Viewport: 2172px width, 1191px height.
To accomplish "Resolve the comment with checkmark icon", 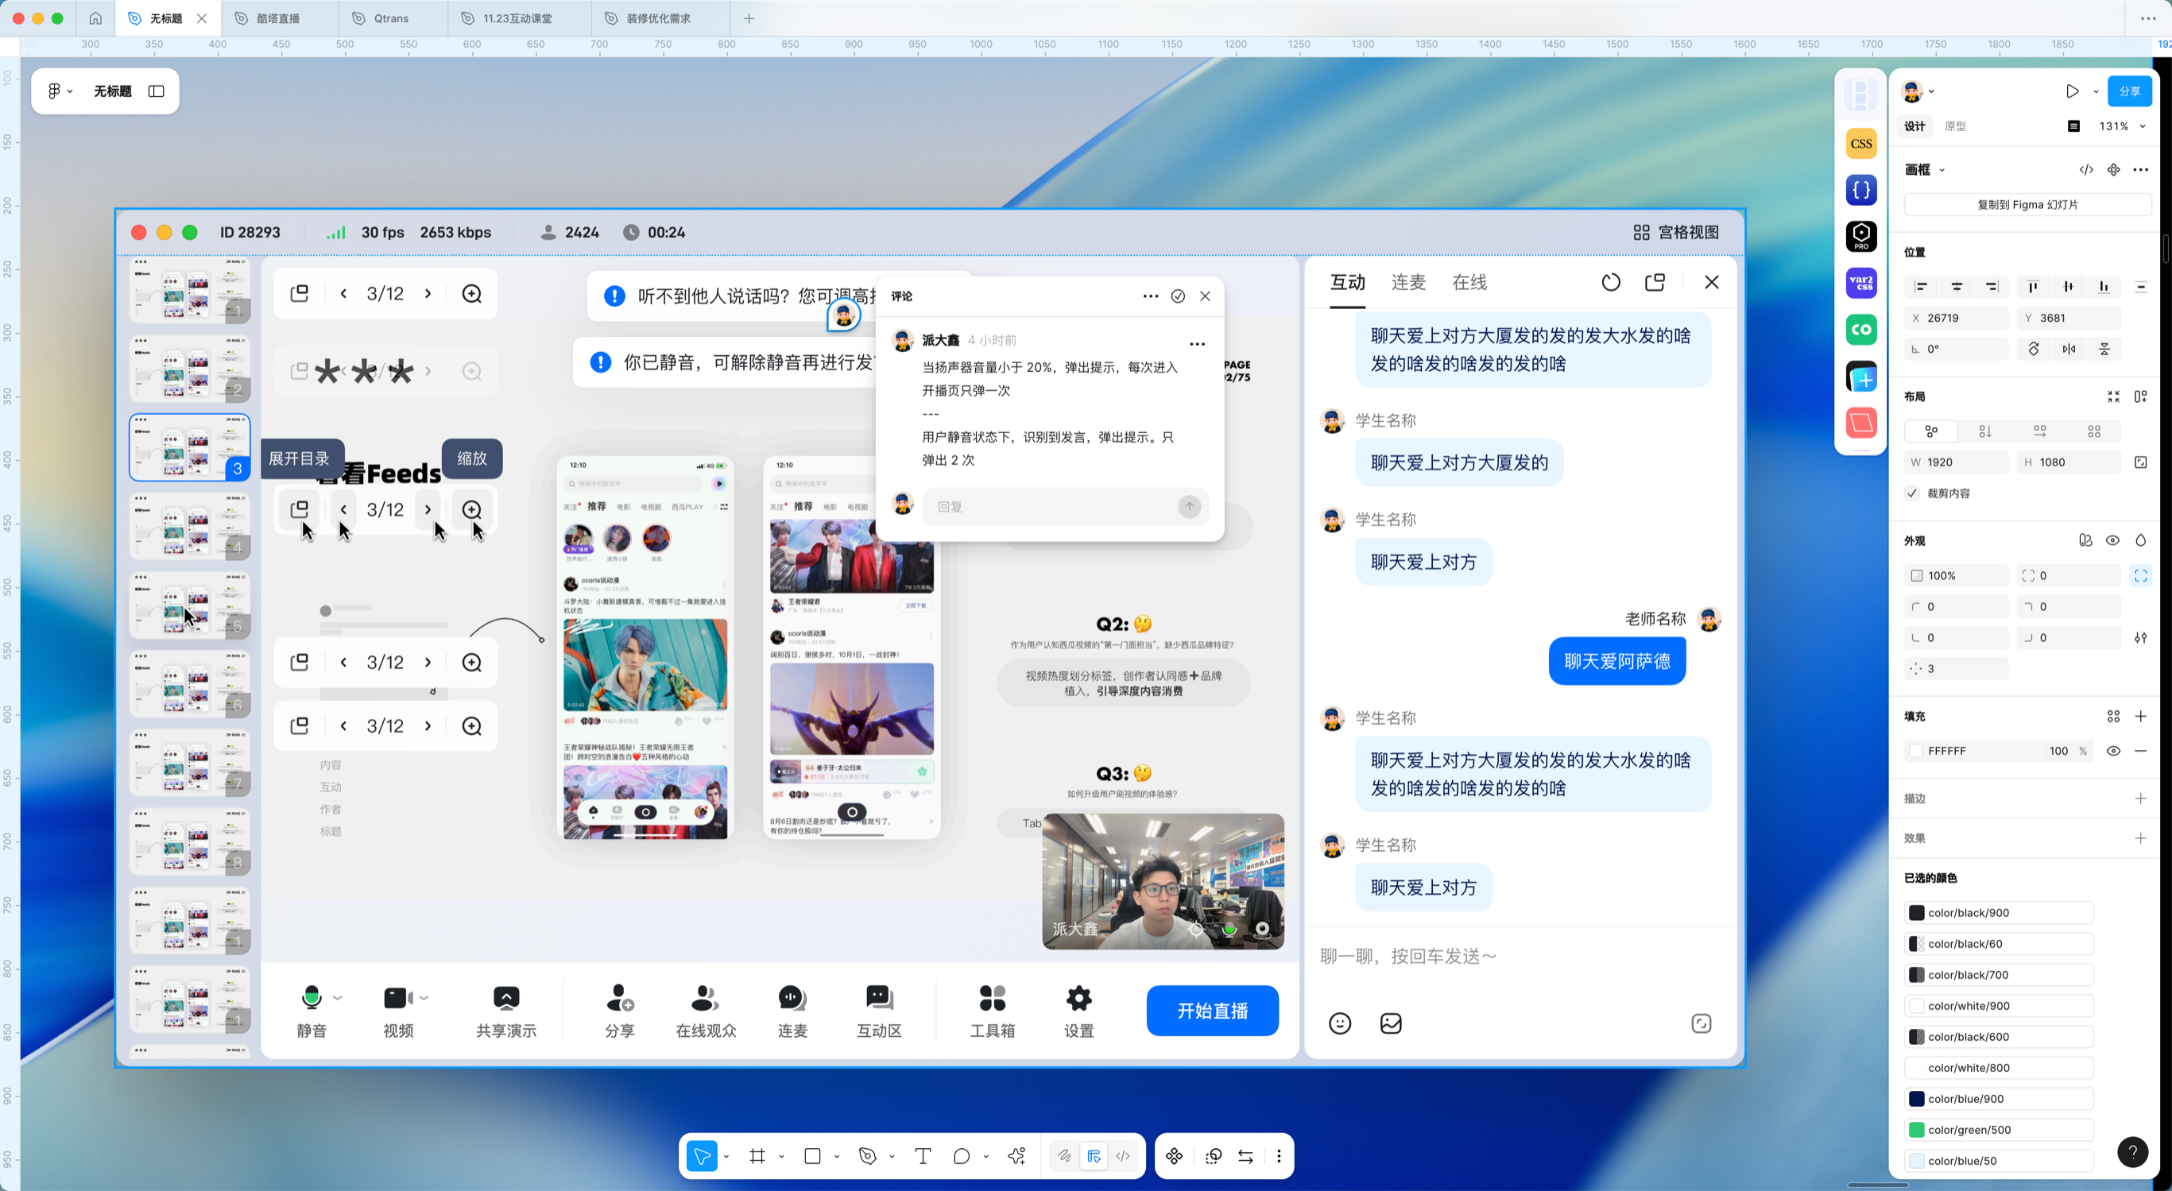I will (1178, 296).
